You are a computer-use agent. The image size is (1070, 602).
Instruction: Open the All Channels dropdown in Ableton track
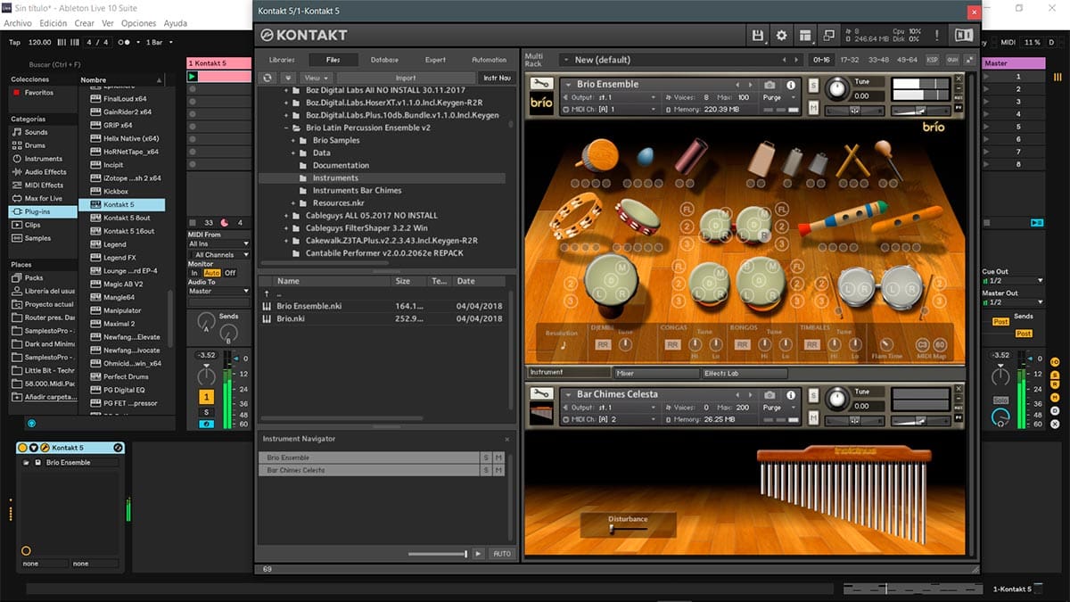coord(218,255)
